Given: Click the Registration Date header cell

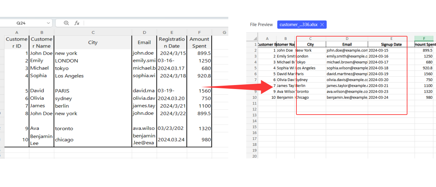Looking at the screenshot, I should coord(171,43).
